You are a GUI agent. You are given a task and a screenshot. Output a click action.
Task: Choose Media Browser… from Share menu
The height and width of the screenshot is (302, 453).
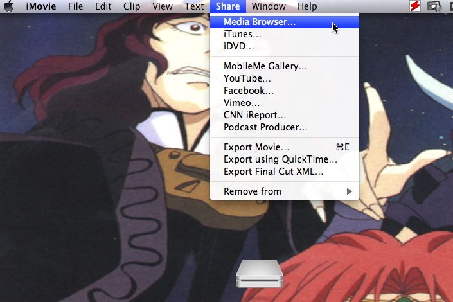point(285,22)
